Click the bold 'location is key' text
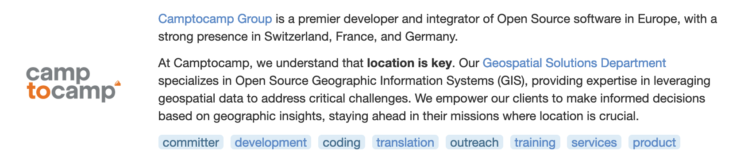Viewport: 748px width, 167px height. (x=409, y=63)
